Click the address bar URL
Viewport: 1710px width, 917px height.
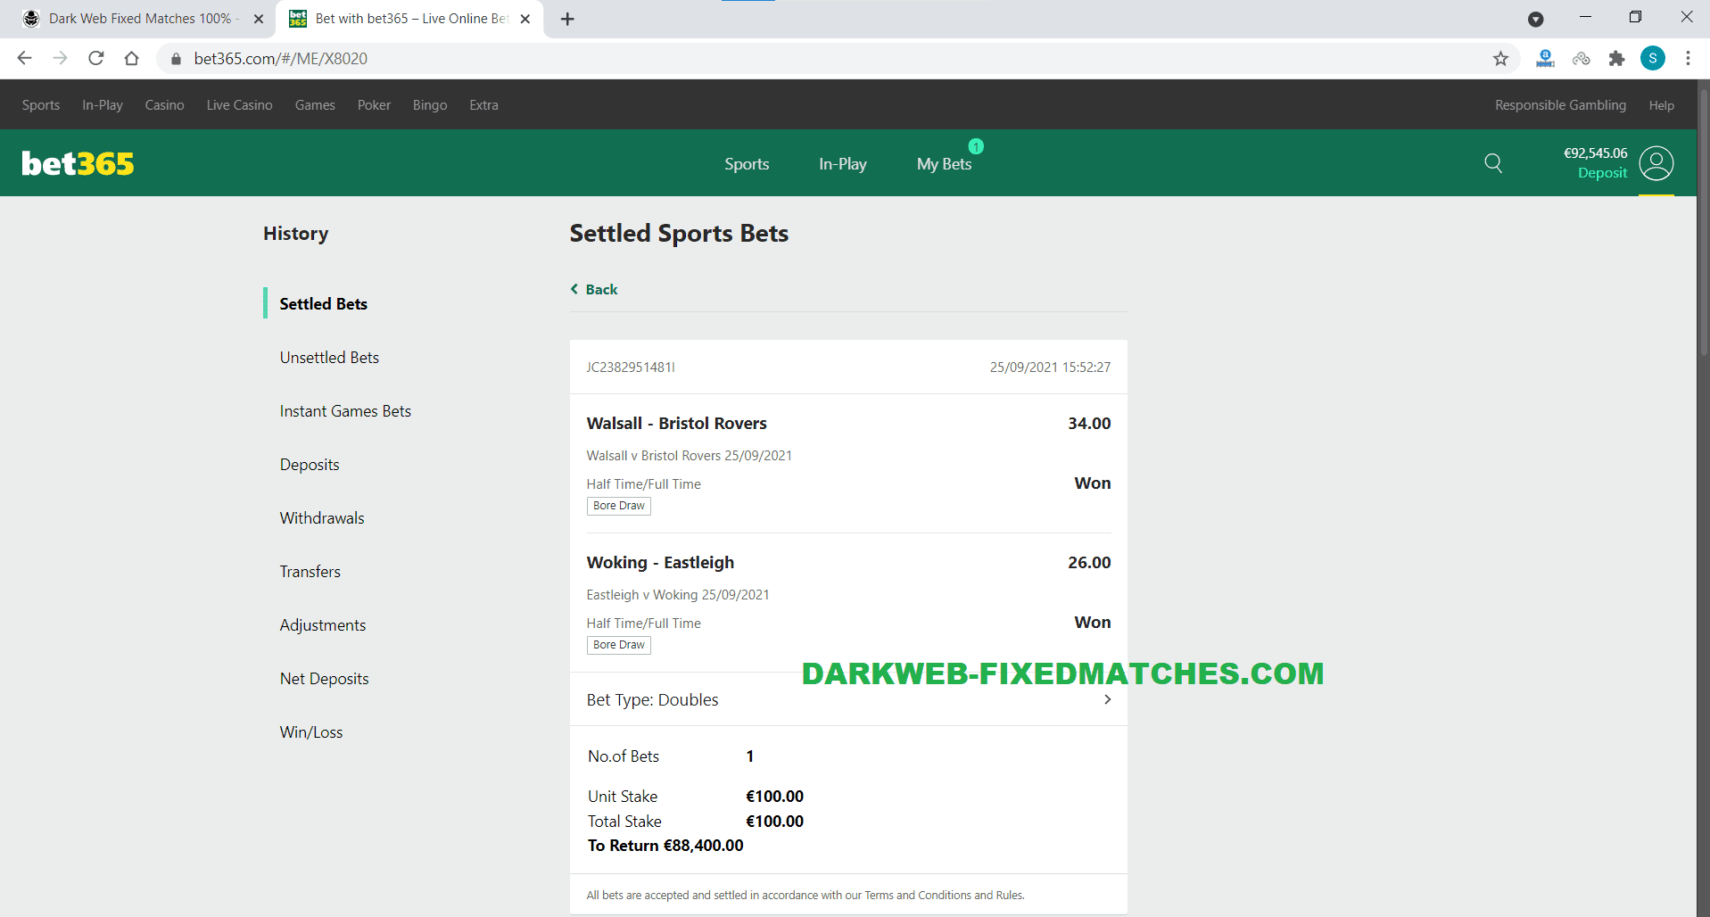(281, 59)
